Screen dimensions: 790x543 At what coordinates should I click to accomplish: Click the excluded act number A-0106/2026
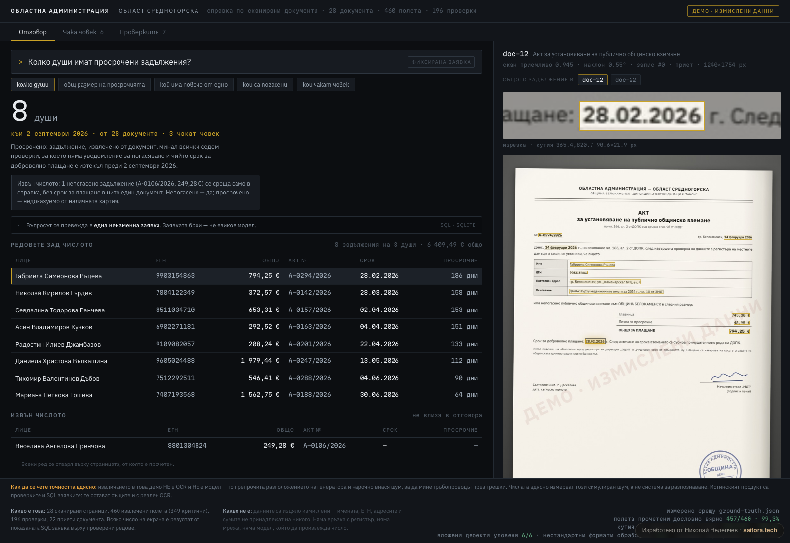coord(324,446)
